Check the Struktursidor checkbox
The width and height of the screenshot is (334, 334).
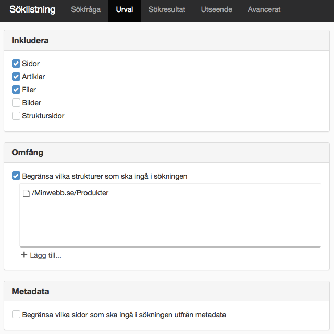tap(16, 116)
